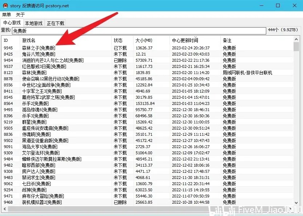Sort by the 状态 column header
The image size is (303, 216).
[x=123, y=40]
